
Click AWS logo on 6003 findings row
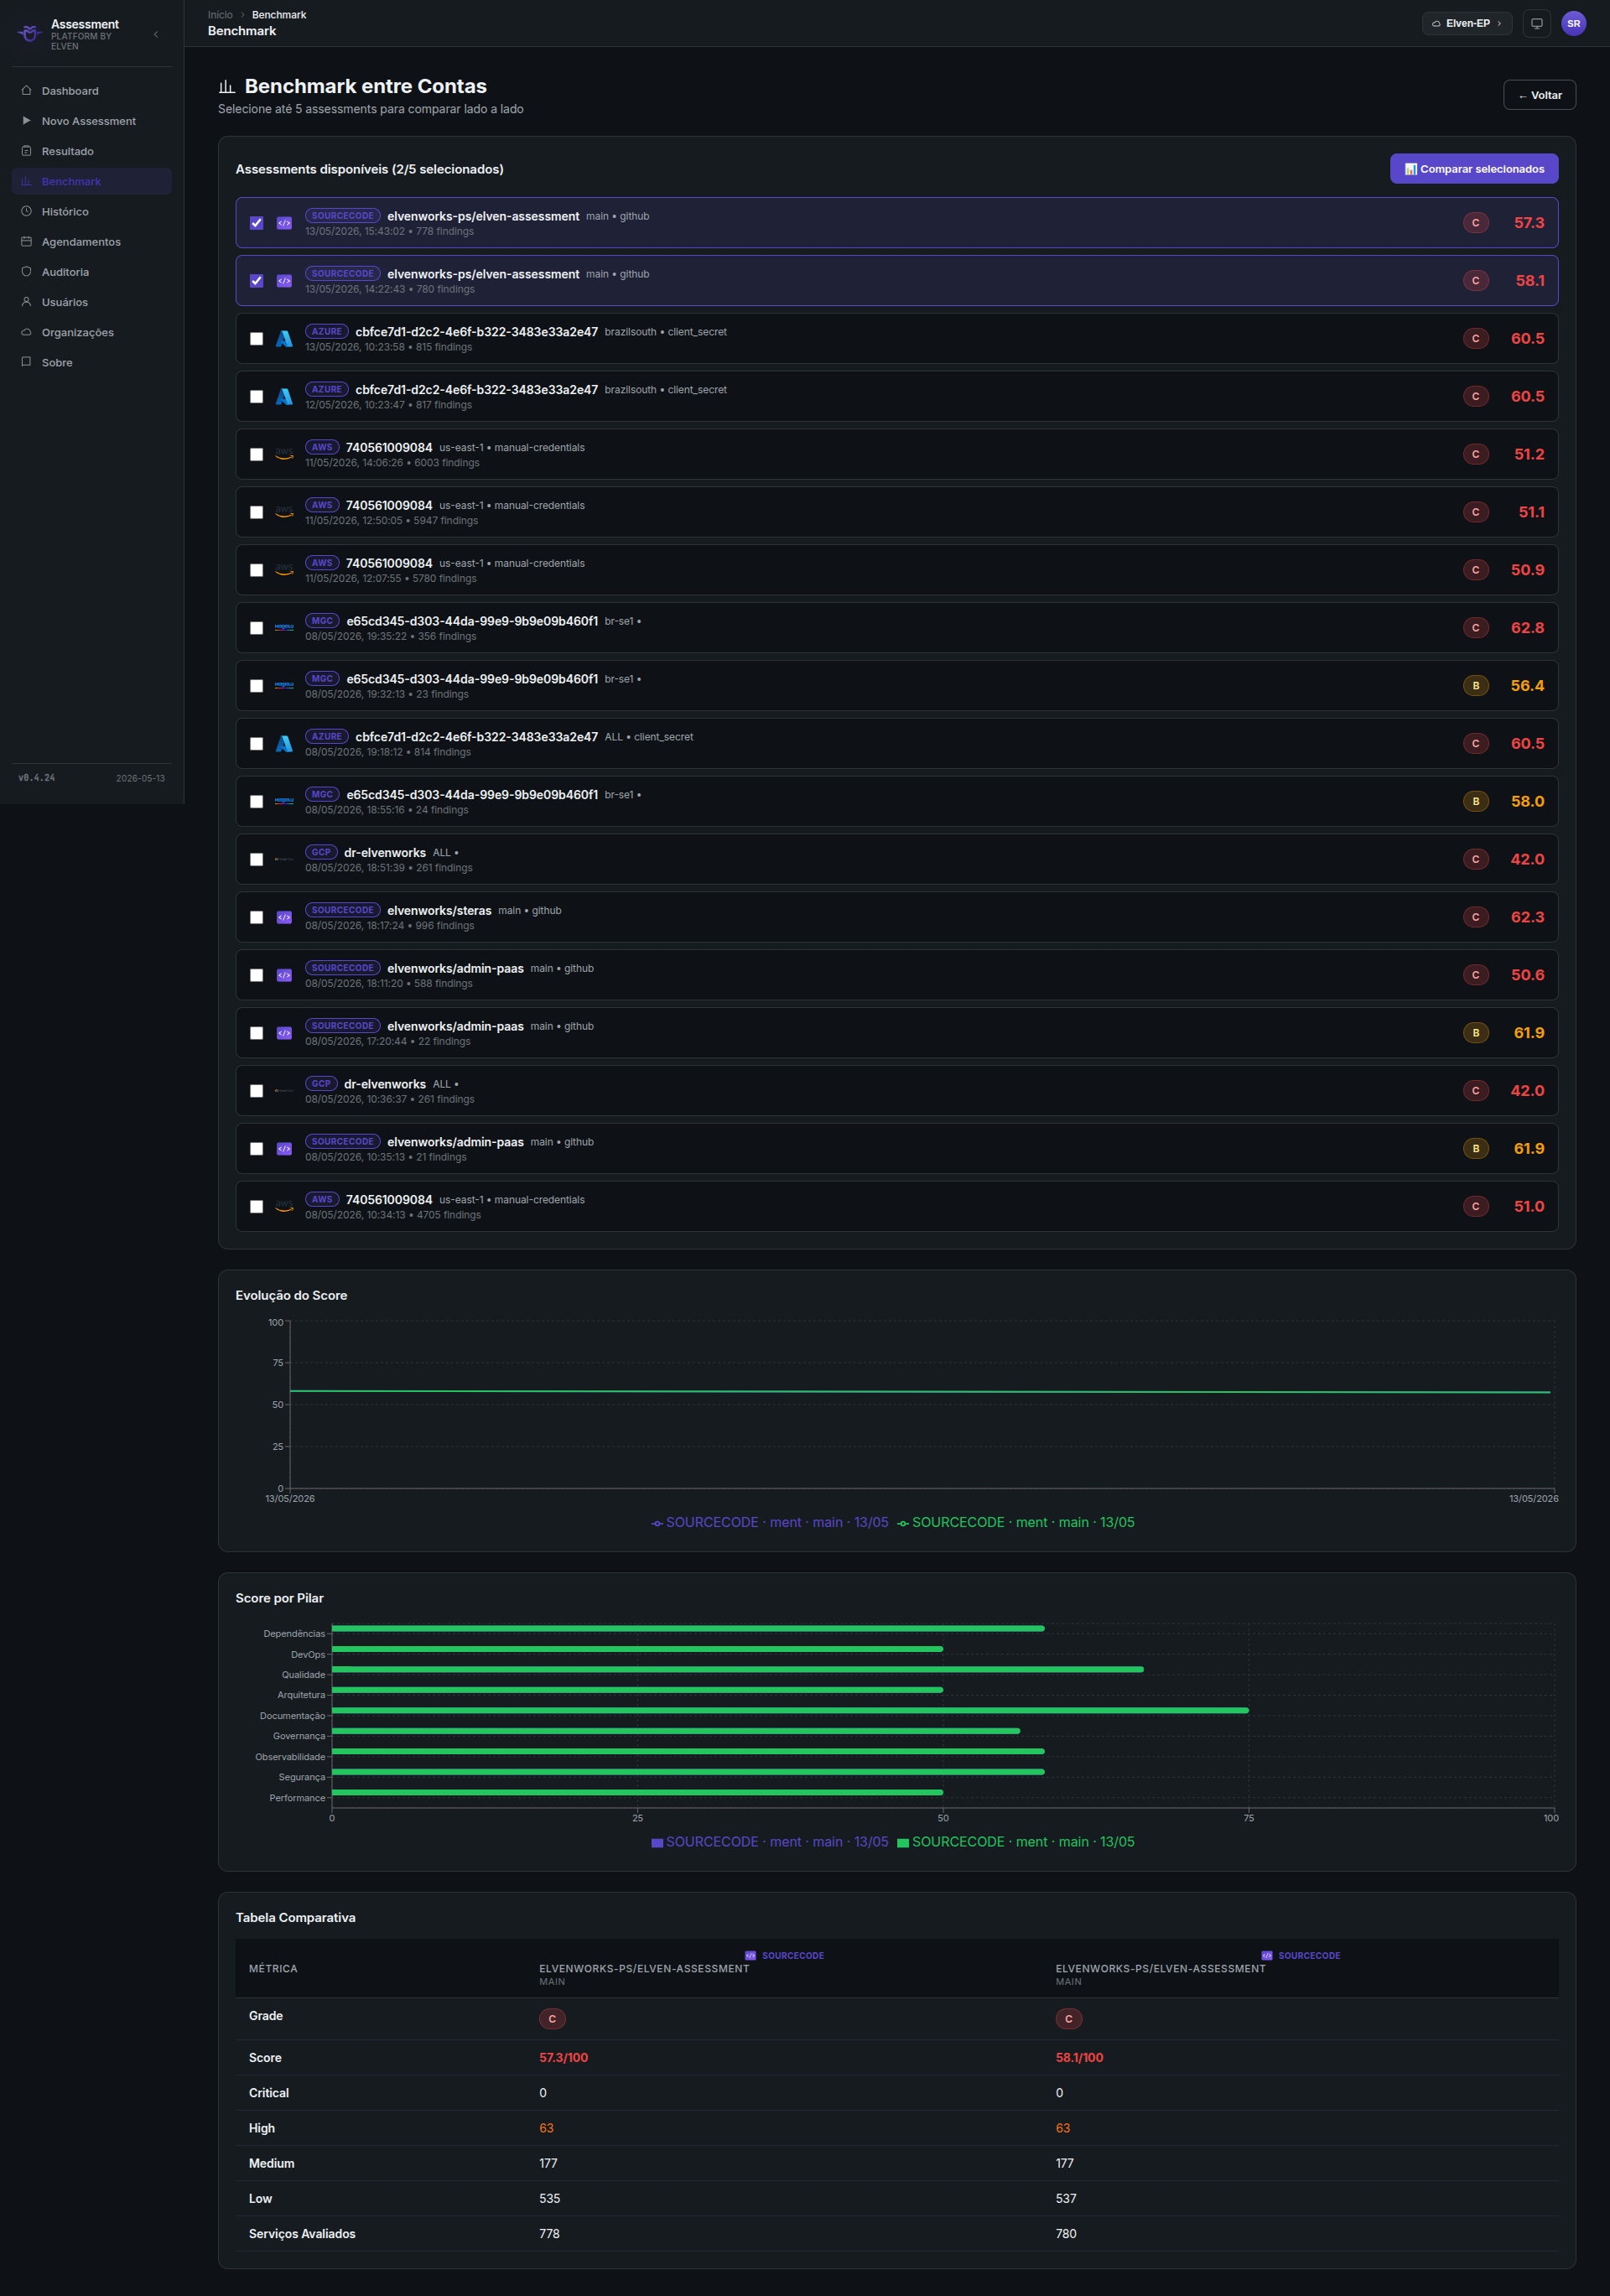(x=284, y=455)
